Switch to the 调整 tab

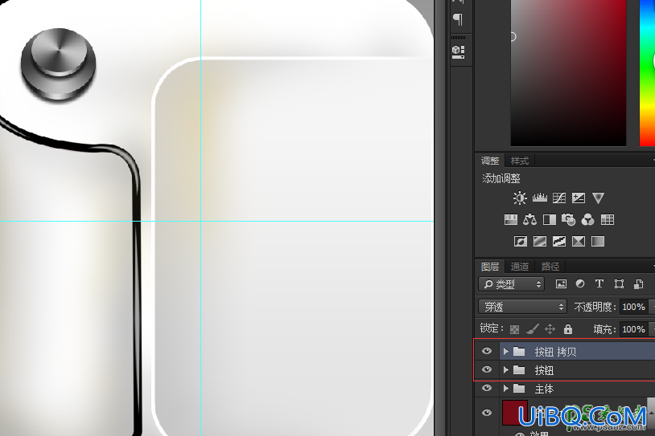pos(490,161)
